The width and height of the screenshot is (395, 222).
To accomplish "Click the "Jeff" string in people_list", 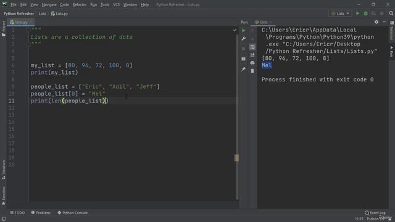I will click(x=146, y=86).
